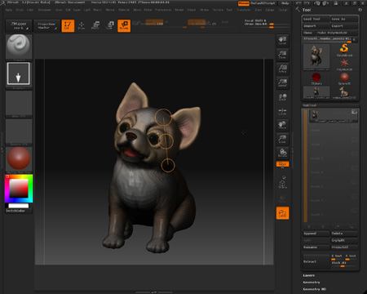Viewport: 367px width, 294px height.
Task: Open the Material menu
Action: [x=124, y=10]
